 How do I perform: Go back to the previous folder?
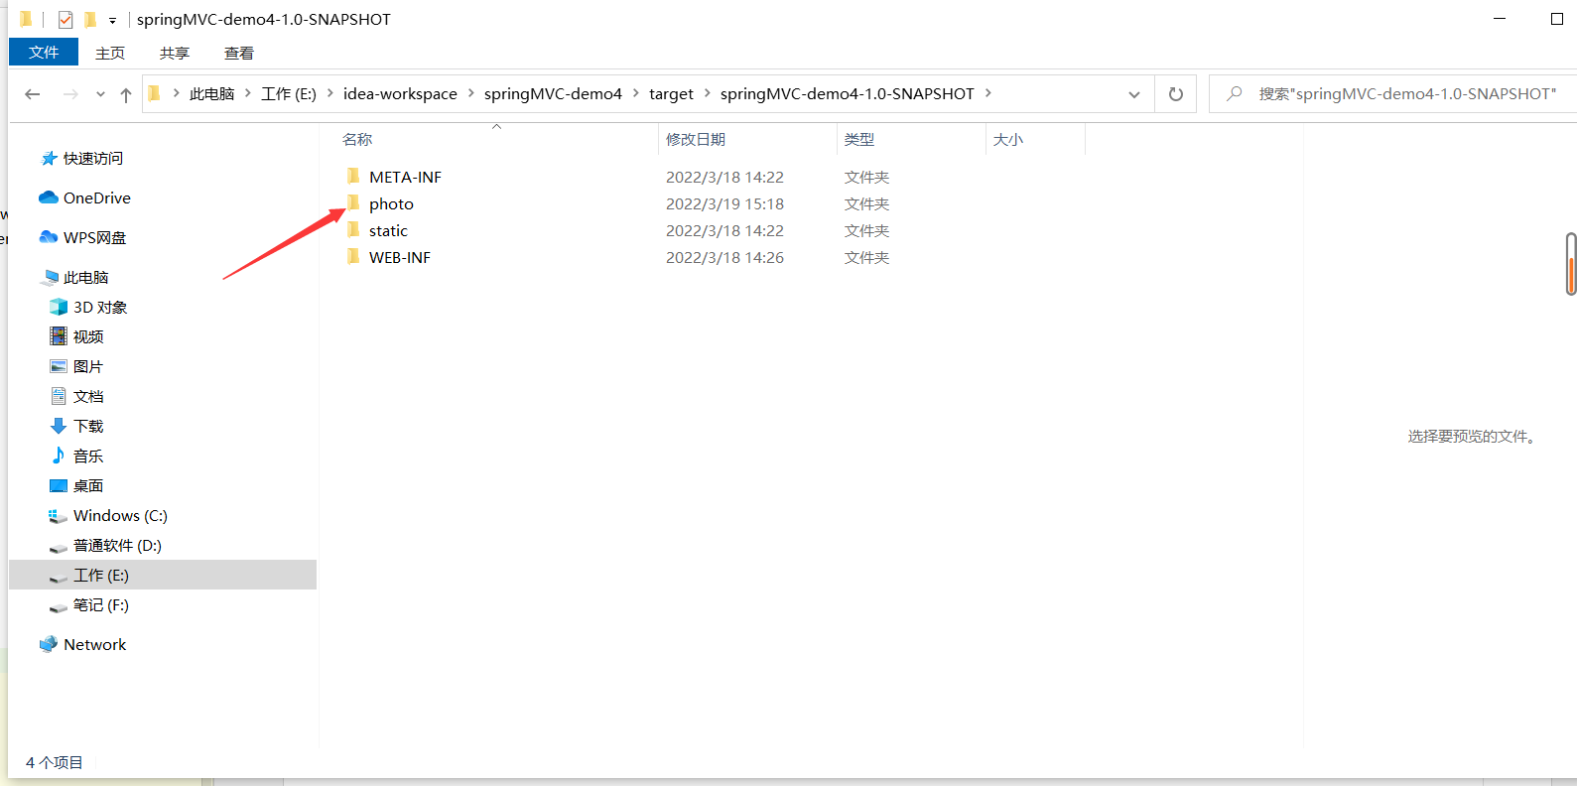(x=33, y=94)
